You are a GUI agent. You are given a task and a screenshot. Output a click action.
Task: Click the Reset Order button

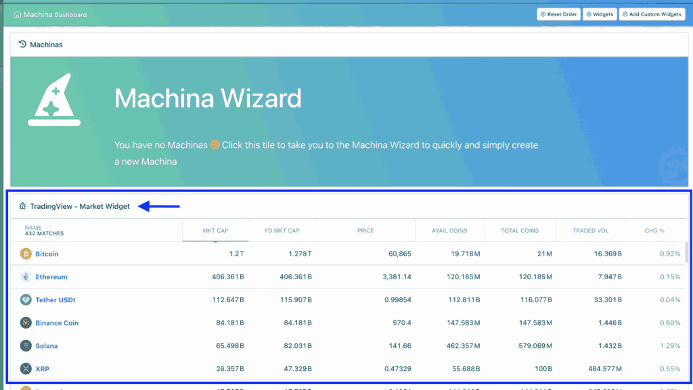tap(558, 14)
